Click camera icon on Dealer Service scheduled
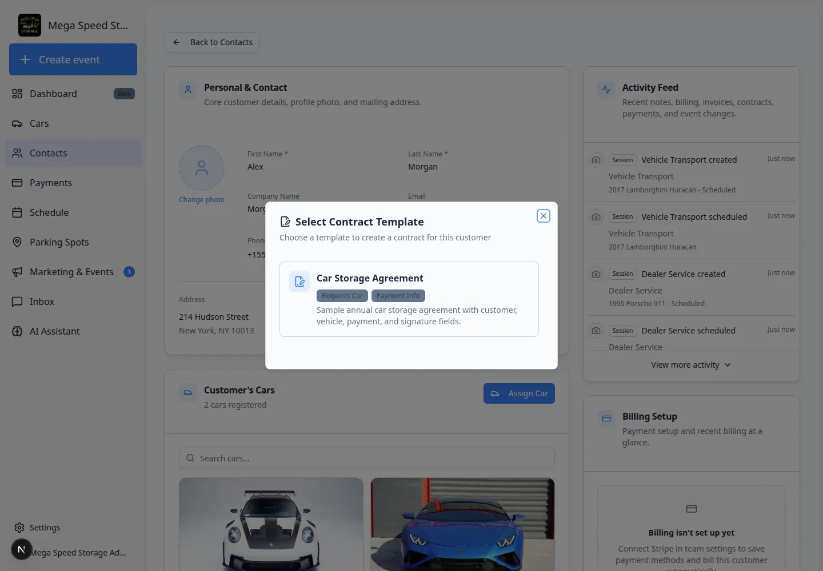This screenshot has height=571, width=823. pyautogui.click(x=596, y=331)
